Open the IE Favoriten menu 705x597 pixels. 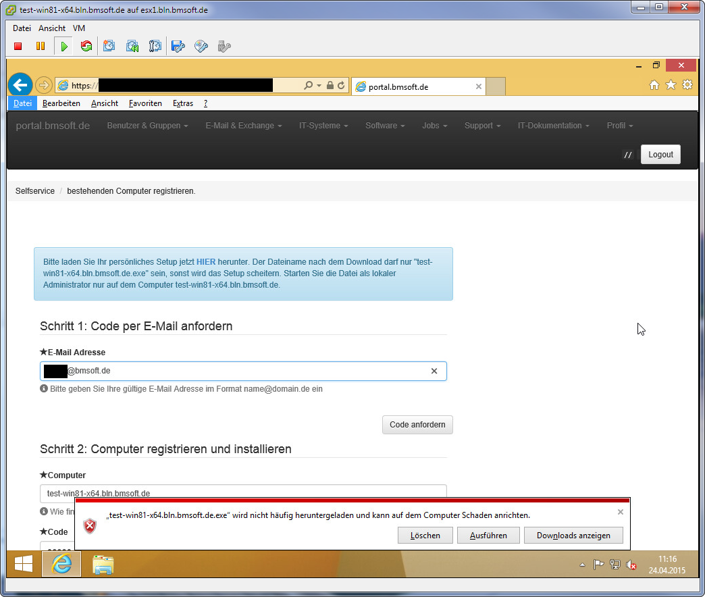pyautogui.click(x=145, y=103)
